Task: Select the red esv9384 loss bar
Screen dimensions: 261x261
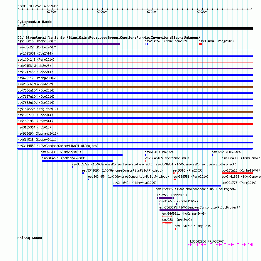Action: [x=167, y=223]
